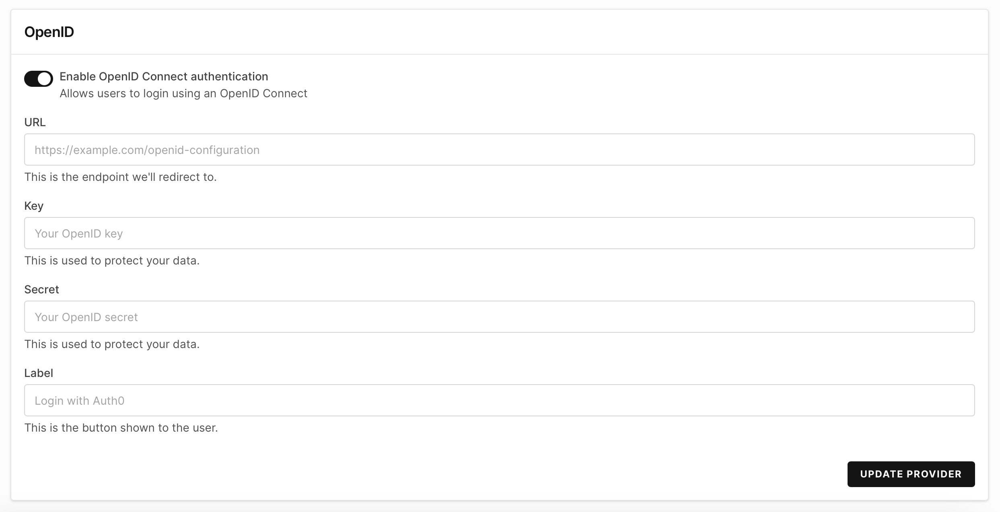The height and width of the screenshot is (512, 1000).
Task: Click the button shown to user helper text
Action: tap(121, 428)
